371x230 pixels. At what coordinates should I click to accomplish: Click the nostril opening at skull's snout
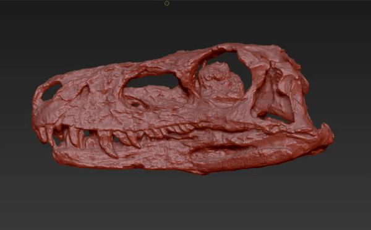click(x=51, y=92)
